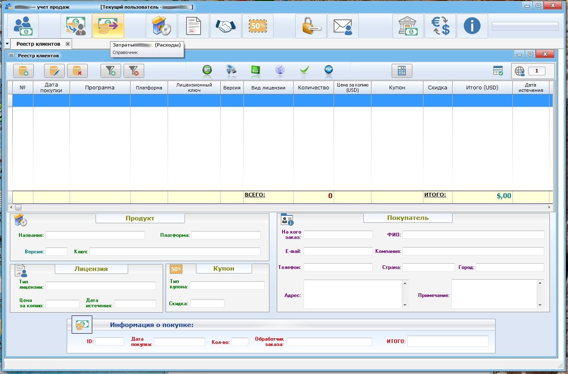
Task: Open the euro-dollar currency exchange icon
Action: click(440, 26)
